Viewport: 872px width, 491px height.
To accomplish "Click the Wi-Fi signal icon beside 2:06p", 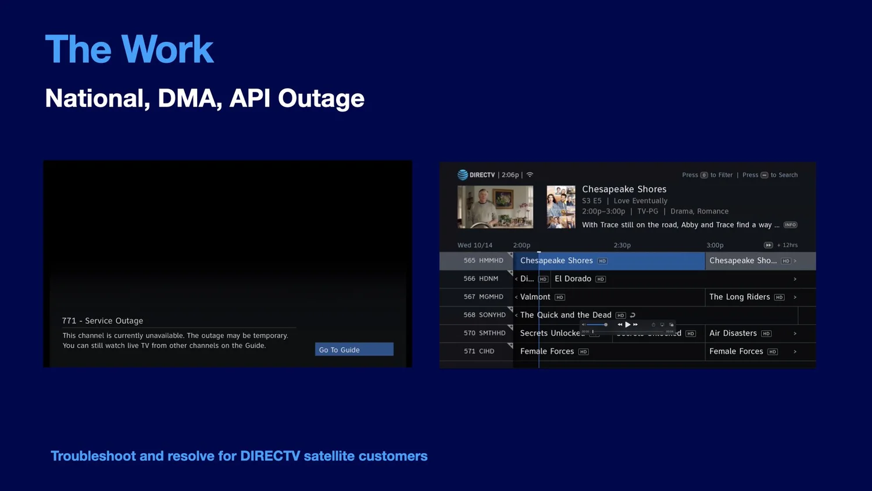I will click(x=530, y=175).
